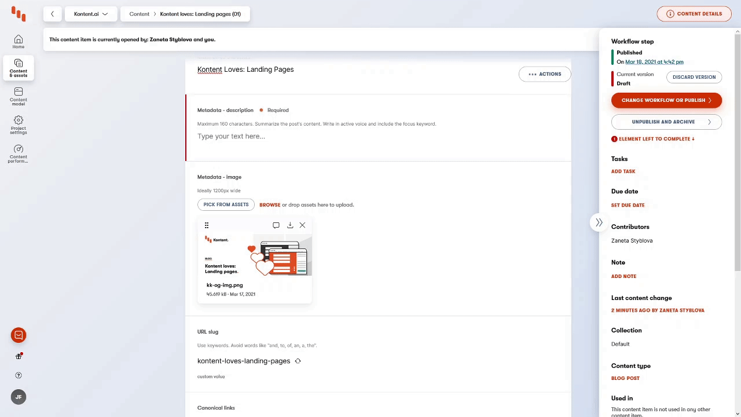This screenshot has height=417, width=741.
Task: Open Content model in sidebar
Action: (x=19, y=96)
